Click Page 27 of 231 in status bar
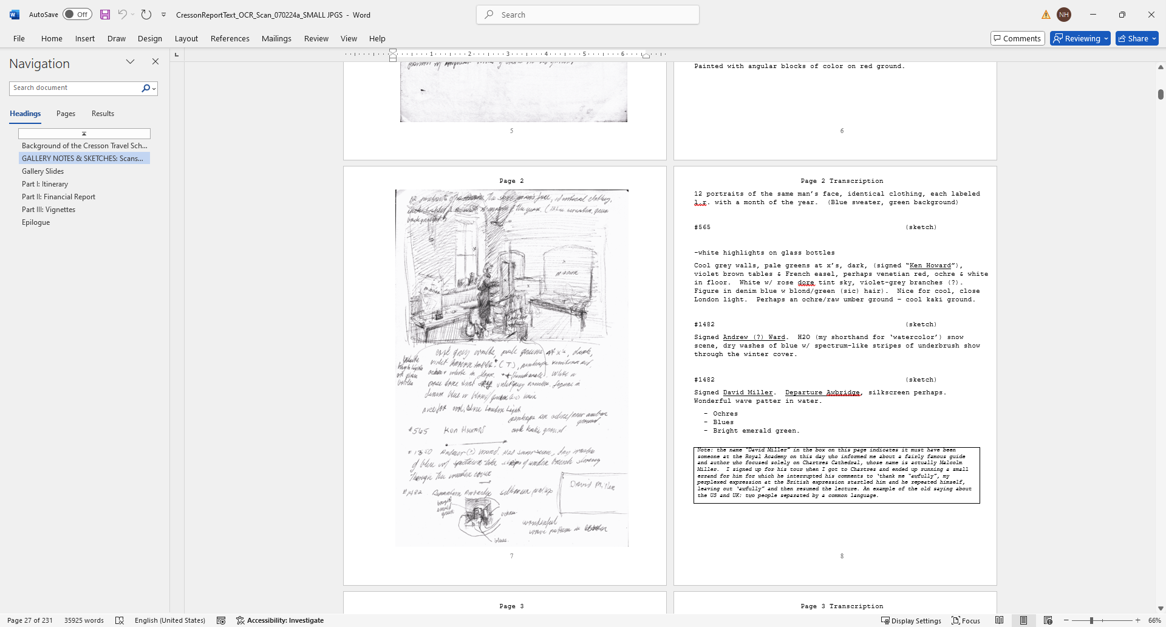 click(30, 620)
